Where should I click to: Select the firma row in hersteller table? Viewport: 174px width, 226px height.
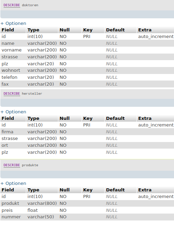[87, 132]
